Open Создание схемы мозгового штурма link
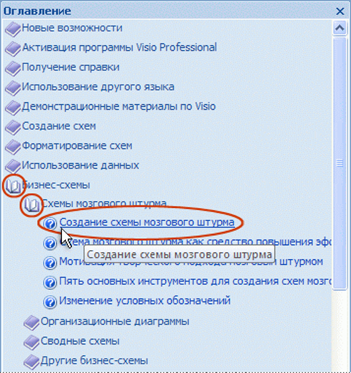 pos(147,222)
